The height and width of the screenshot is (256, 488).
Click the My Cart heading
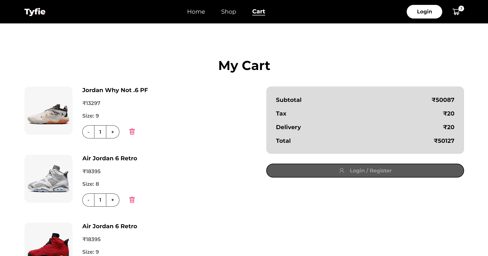[244, 66]
